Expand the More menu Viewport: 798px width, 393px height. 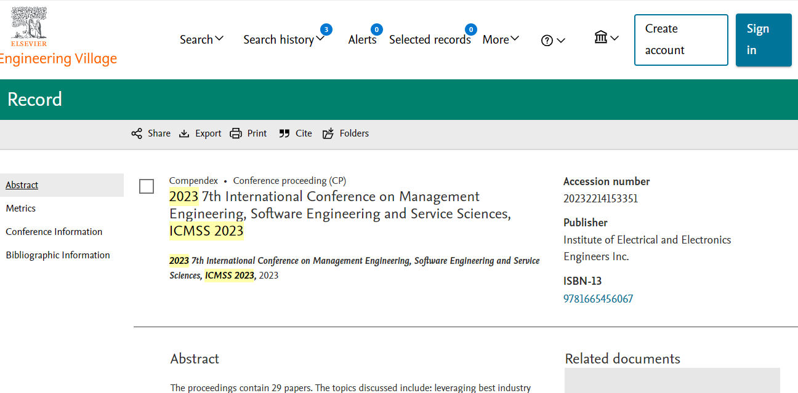(501, 39)
